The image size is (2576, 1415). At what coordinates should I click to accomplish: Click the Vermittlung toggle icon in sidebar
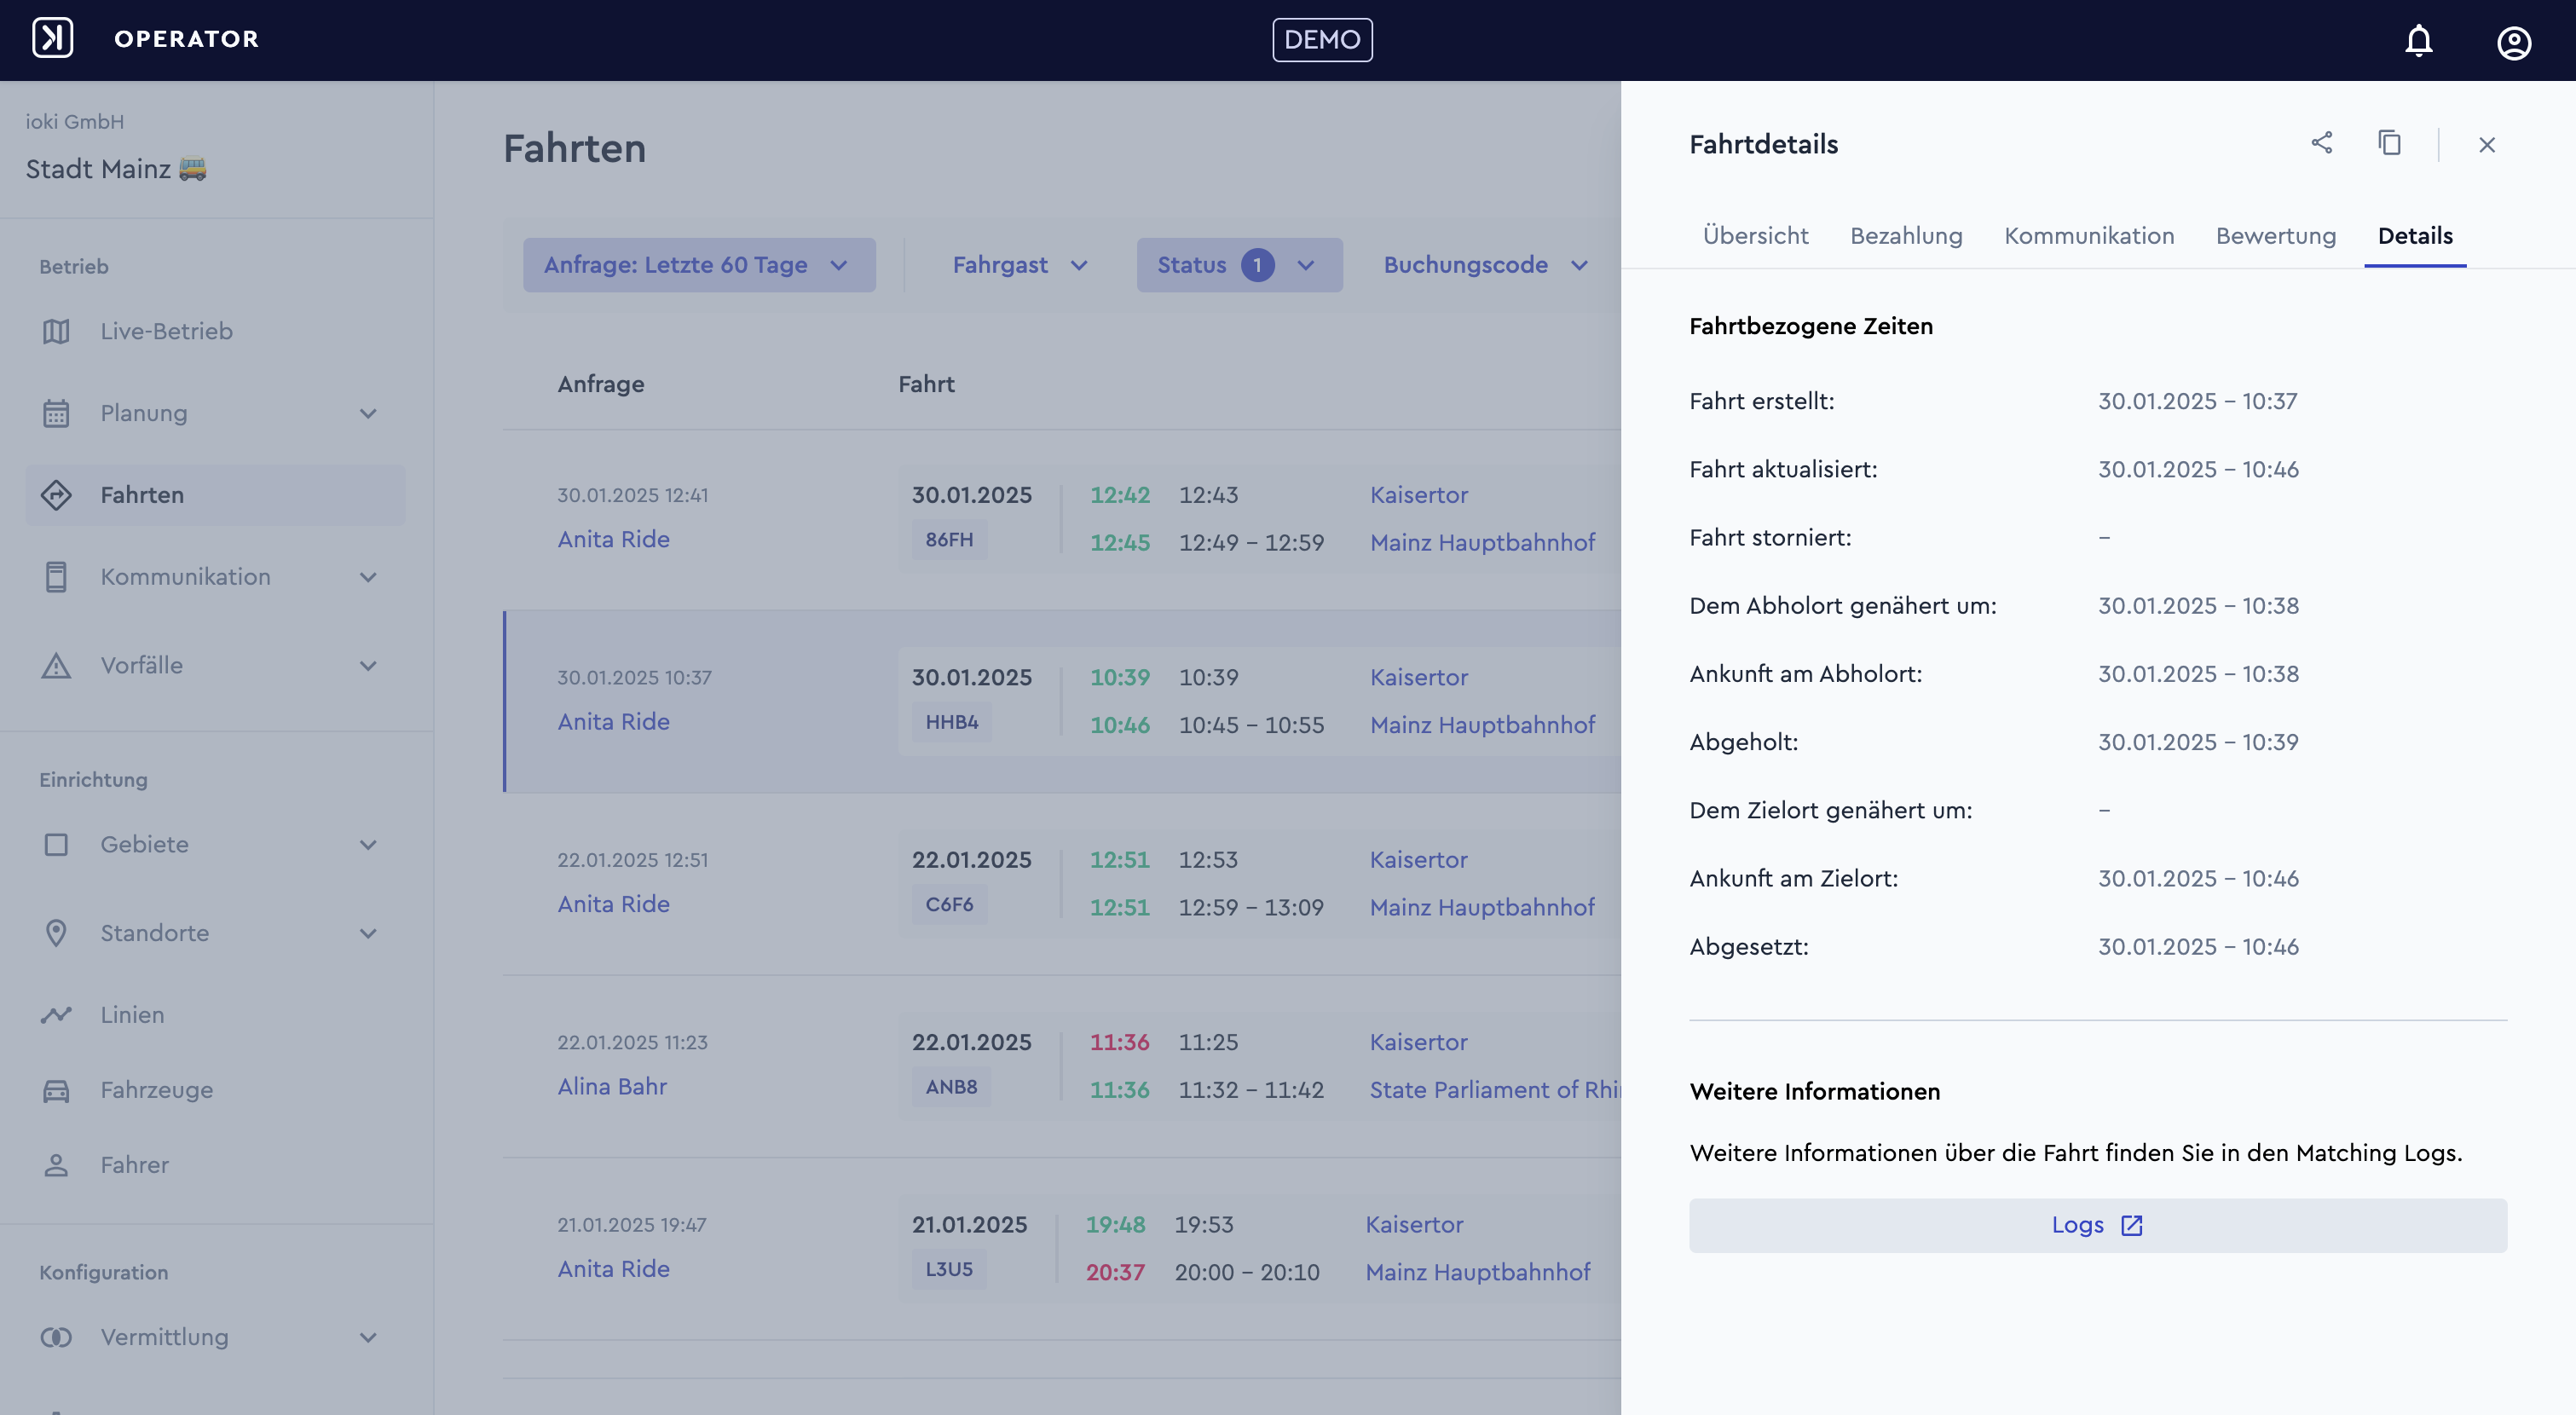coord(56,1337)
